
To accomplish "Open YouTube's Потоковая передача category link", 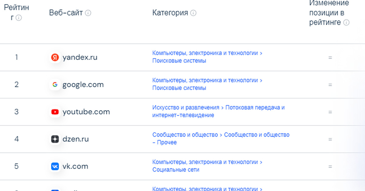I will coord(255,108).
